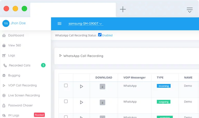Click Demo name in the first outgoing row

coord(188,102)
